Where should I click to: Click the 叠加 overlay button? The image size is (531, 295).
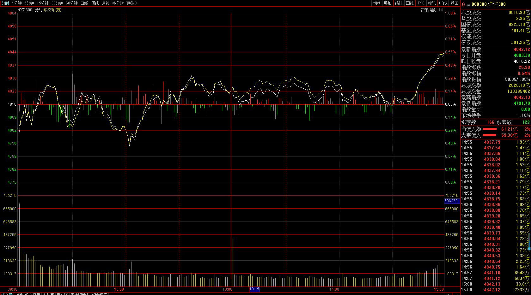click(x=388, y=3)
